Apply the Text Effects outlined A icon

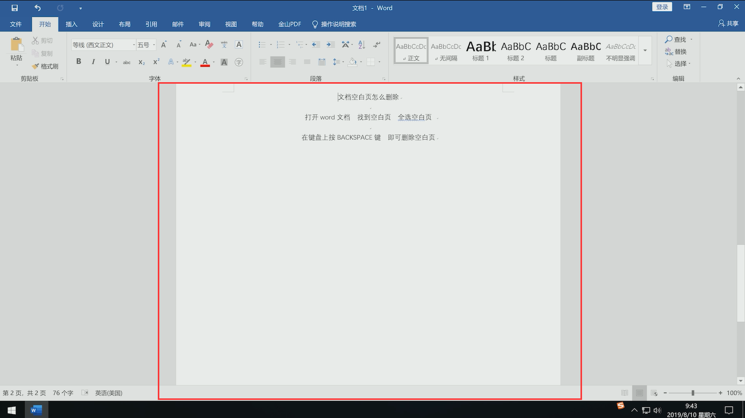(171, 62)
